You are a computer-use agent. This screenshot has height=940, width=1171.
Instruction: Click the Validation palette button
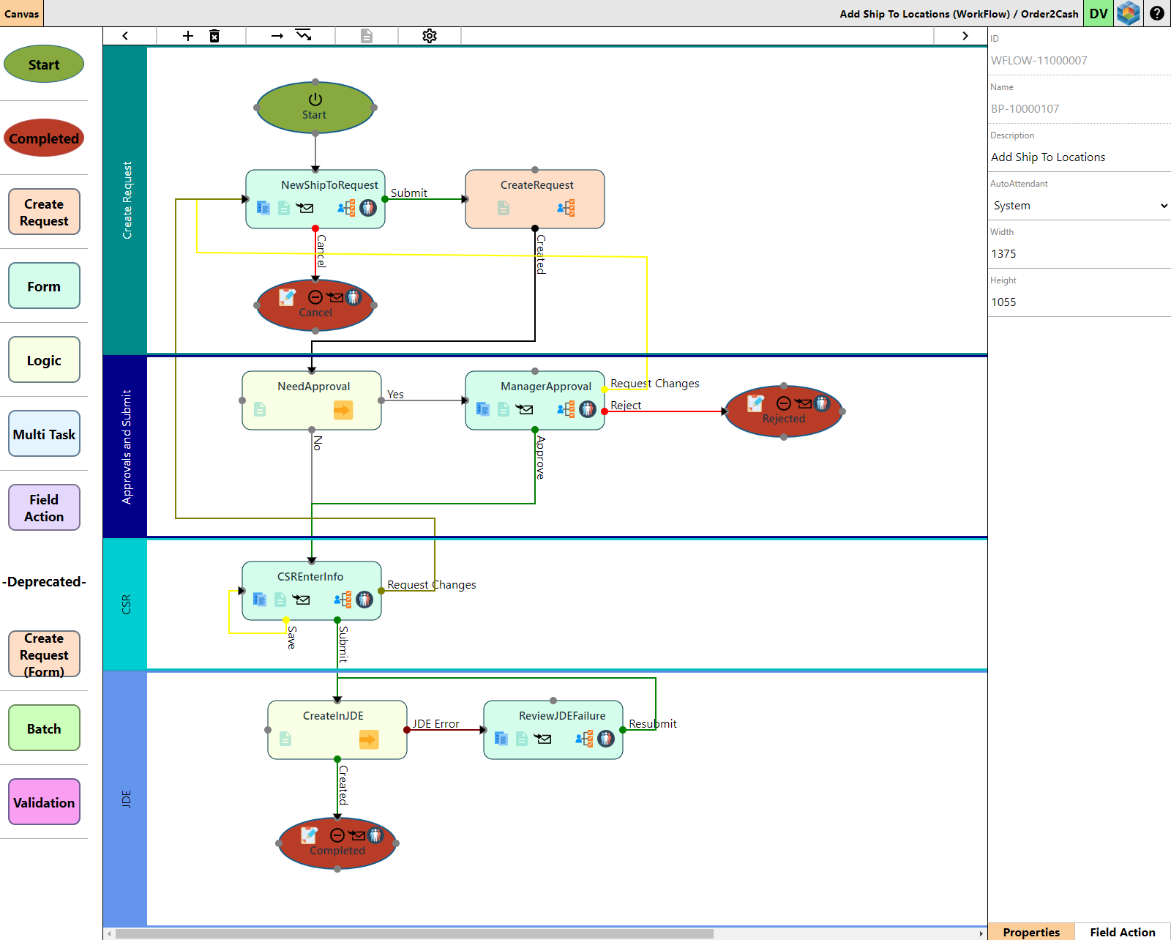click(44, 802)
